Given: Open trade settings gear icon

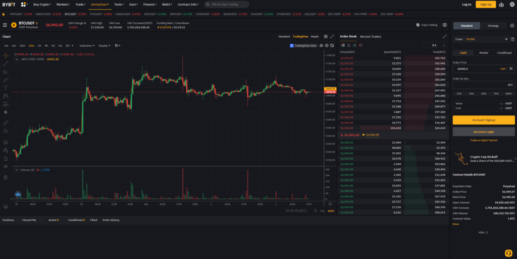Looking at the screenshot, I should 512,25.
